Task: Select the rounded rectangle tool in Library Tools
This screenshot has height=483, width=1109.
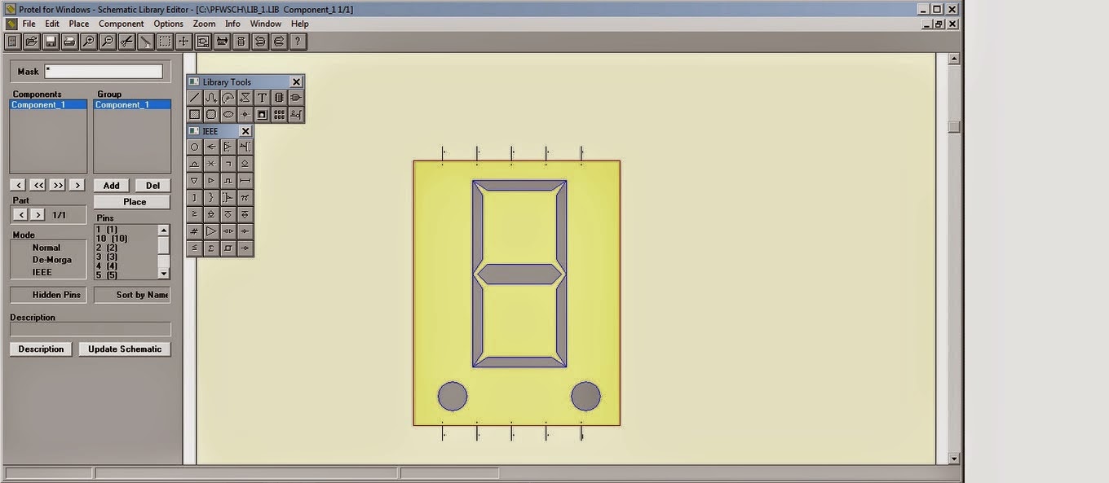Action: 211,115
